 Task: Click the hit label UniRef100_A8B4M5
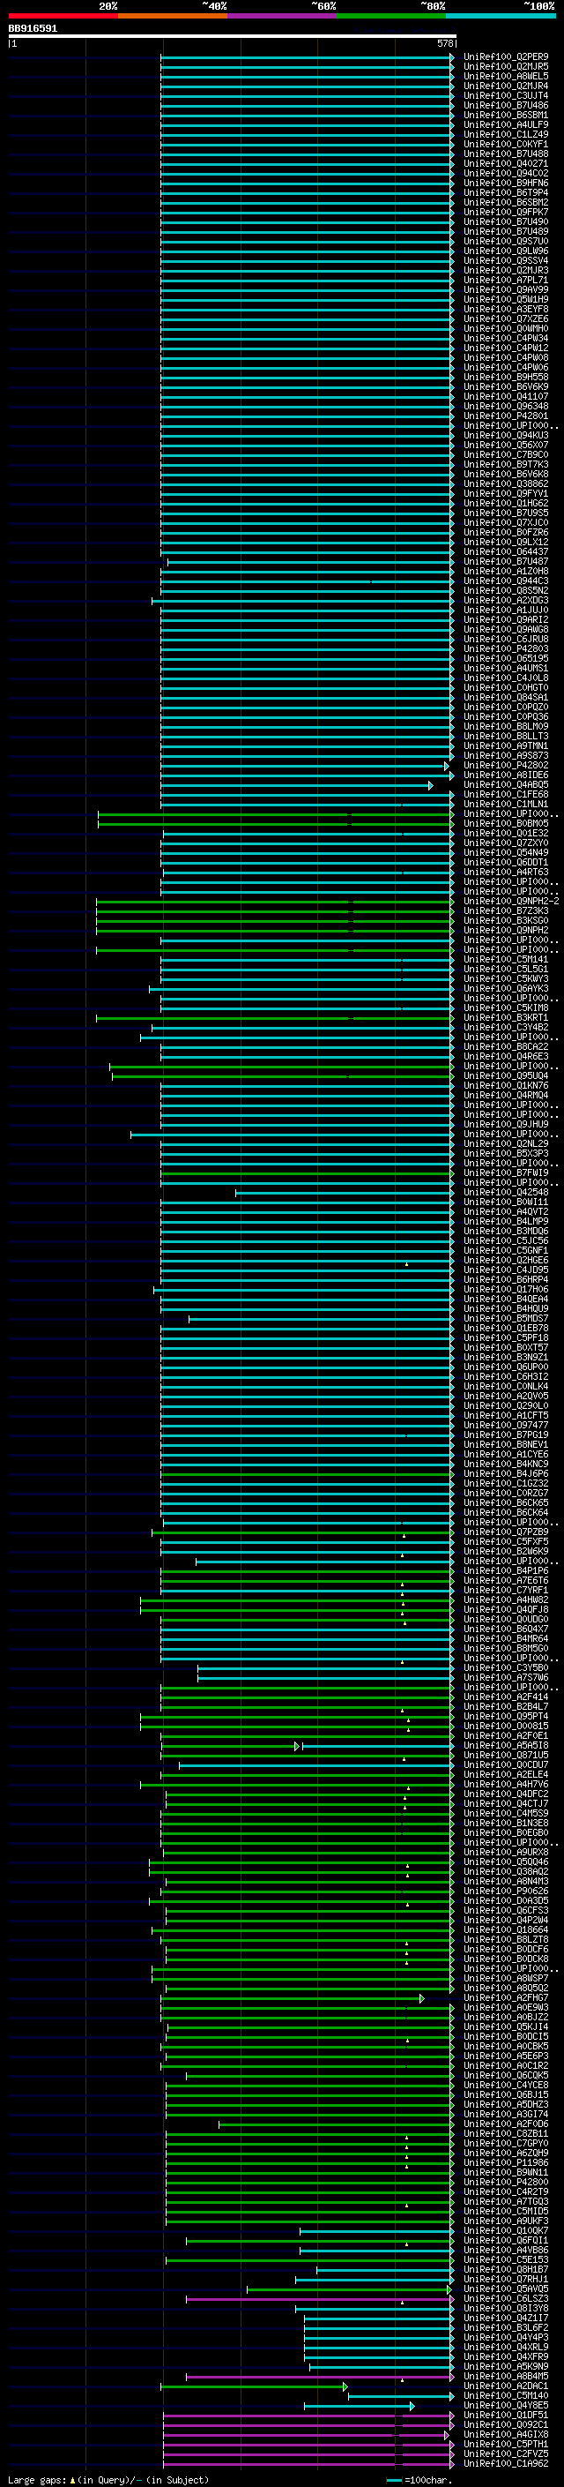coord(506,2377)
